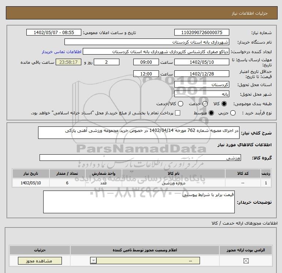Click the requester field دیاکو صفری

(x=156, y=51)
